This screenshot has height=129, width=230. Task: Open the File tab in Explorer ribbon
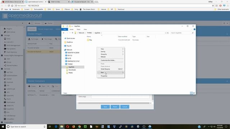pyautogui.click(x=65, y=29)
